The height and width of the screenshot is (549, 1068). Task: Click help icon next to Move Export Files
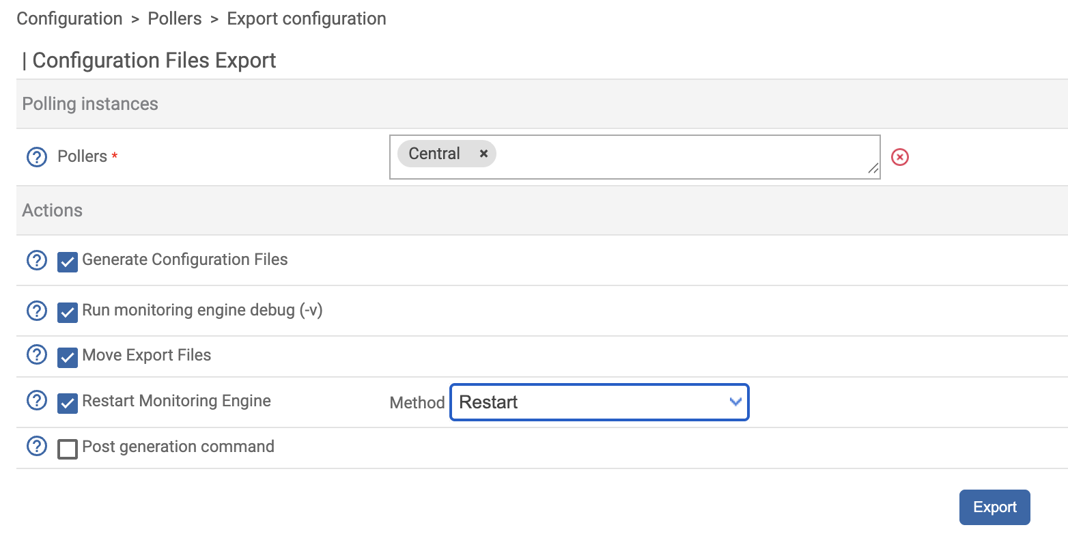(x=36, y=355)
